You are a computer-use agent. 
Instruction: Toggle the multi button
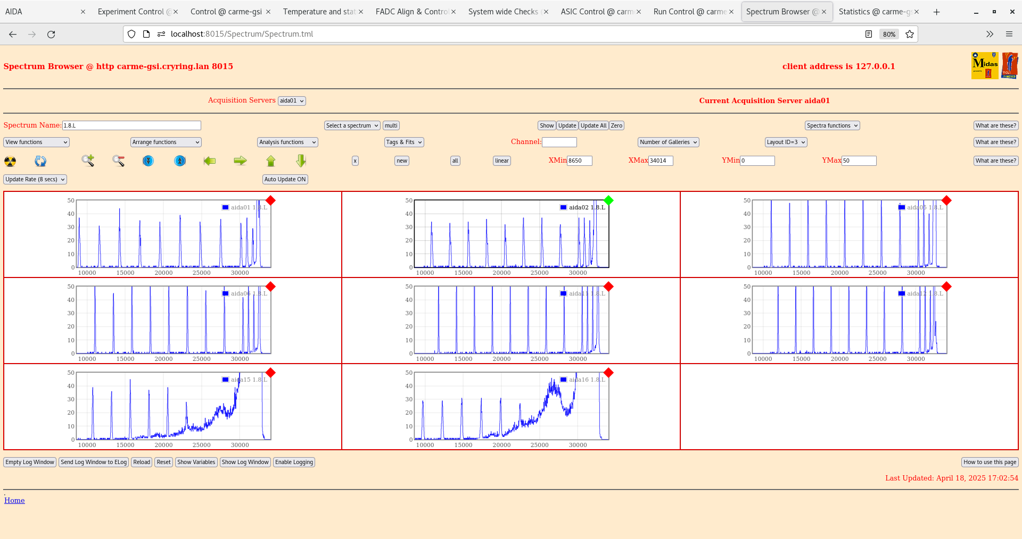point(391,125)
